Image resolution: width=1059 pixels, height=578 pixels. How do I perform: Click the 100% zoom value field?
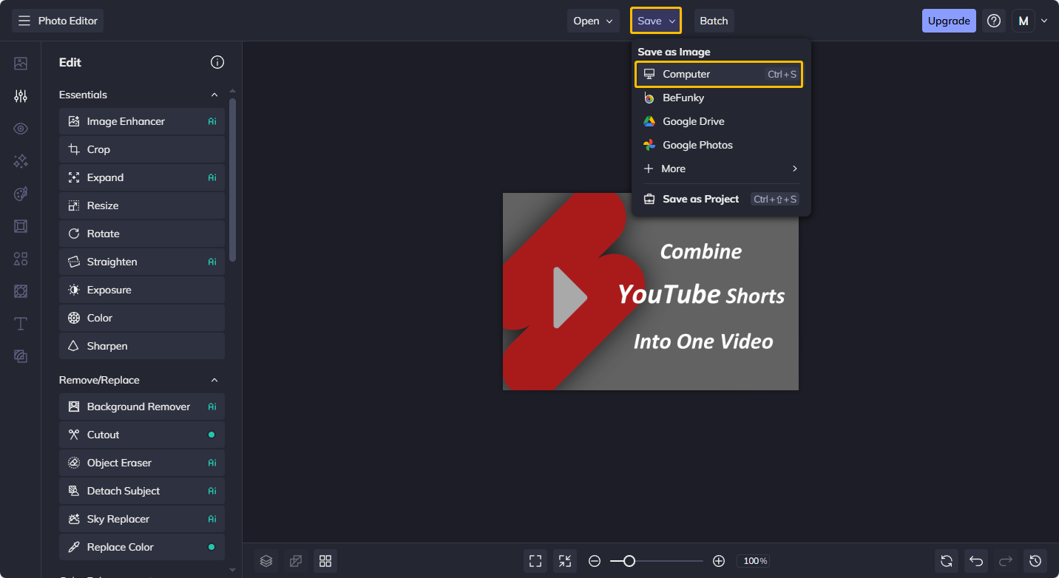pos(755,561)
